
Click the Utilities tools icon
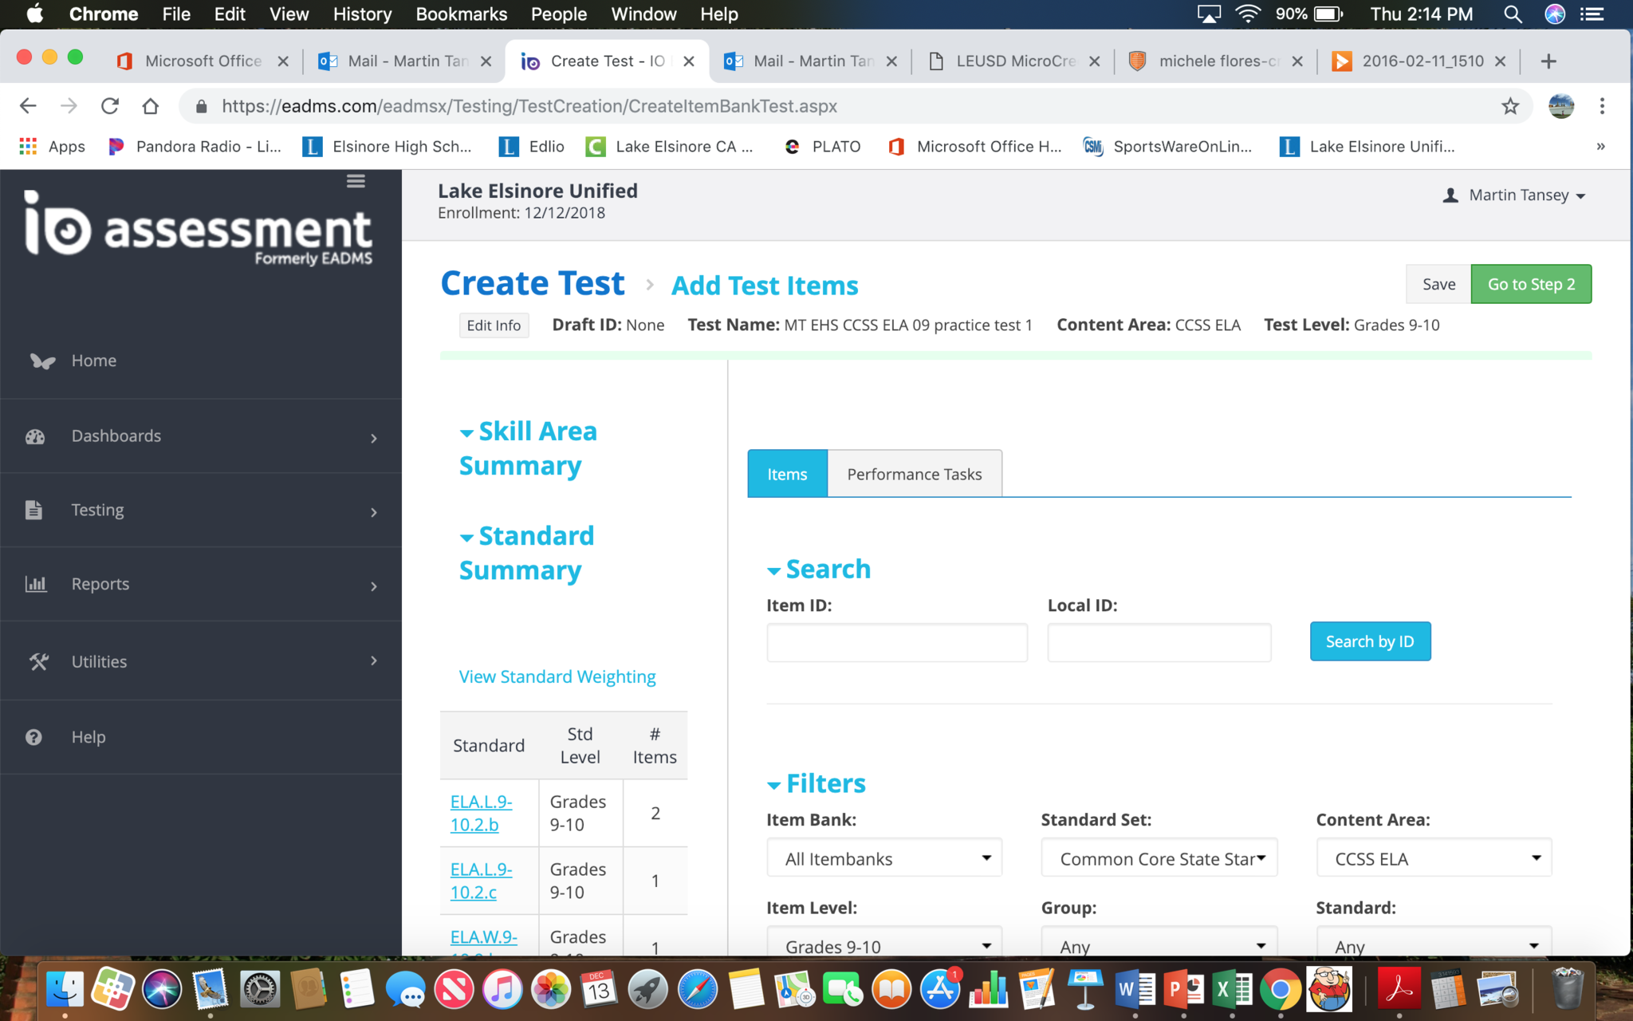click(x=38, y=661)
